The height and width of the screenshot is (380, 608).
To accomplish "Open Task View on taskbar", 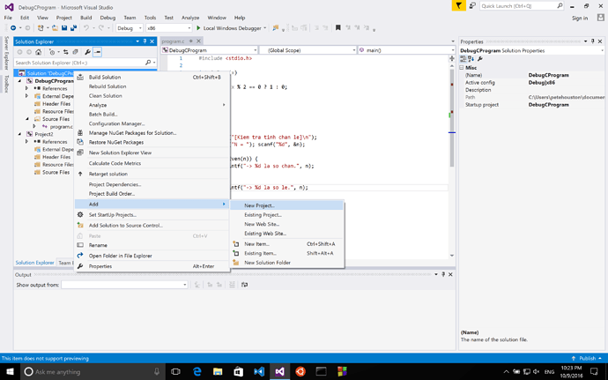I will click(175, 371).
